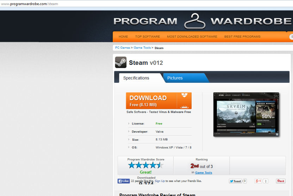The height and width of the screenshot is (196, 293).
Task: Click the star rating graphic
Action: coord(145,165)
